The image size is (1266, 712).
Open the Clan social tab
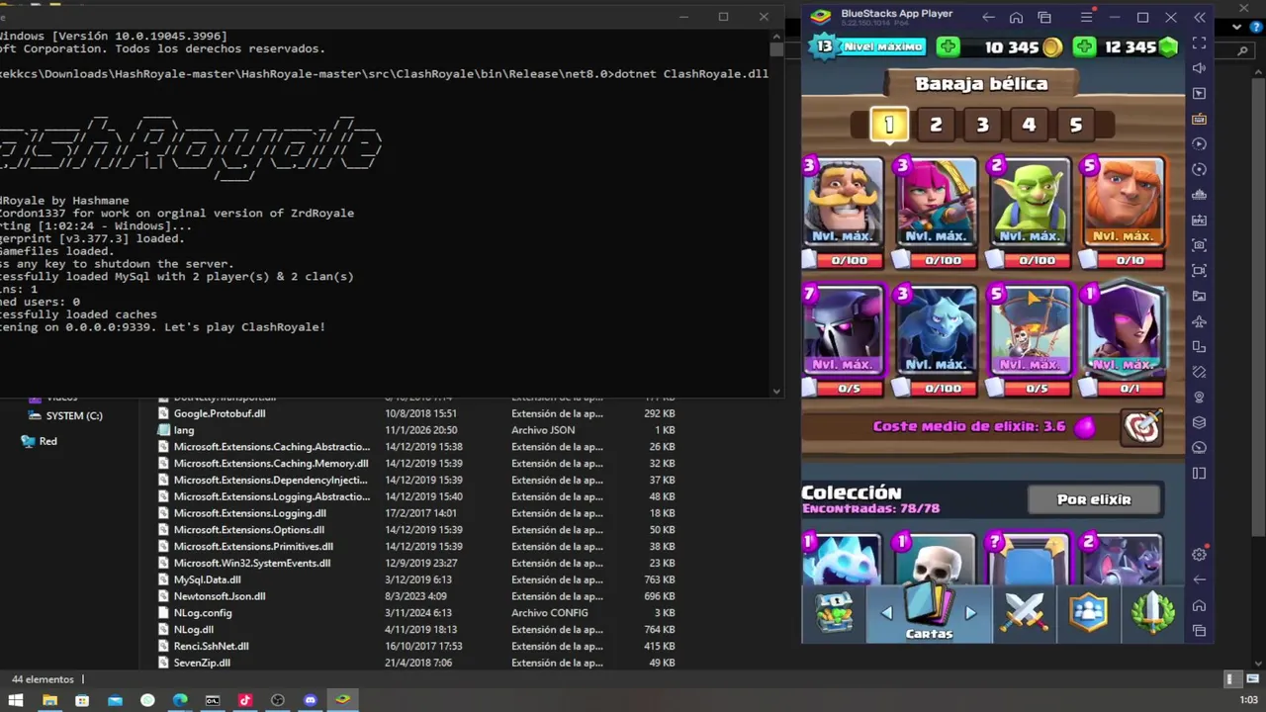coord(1088,613)
